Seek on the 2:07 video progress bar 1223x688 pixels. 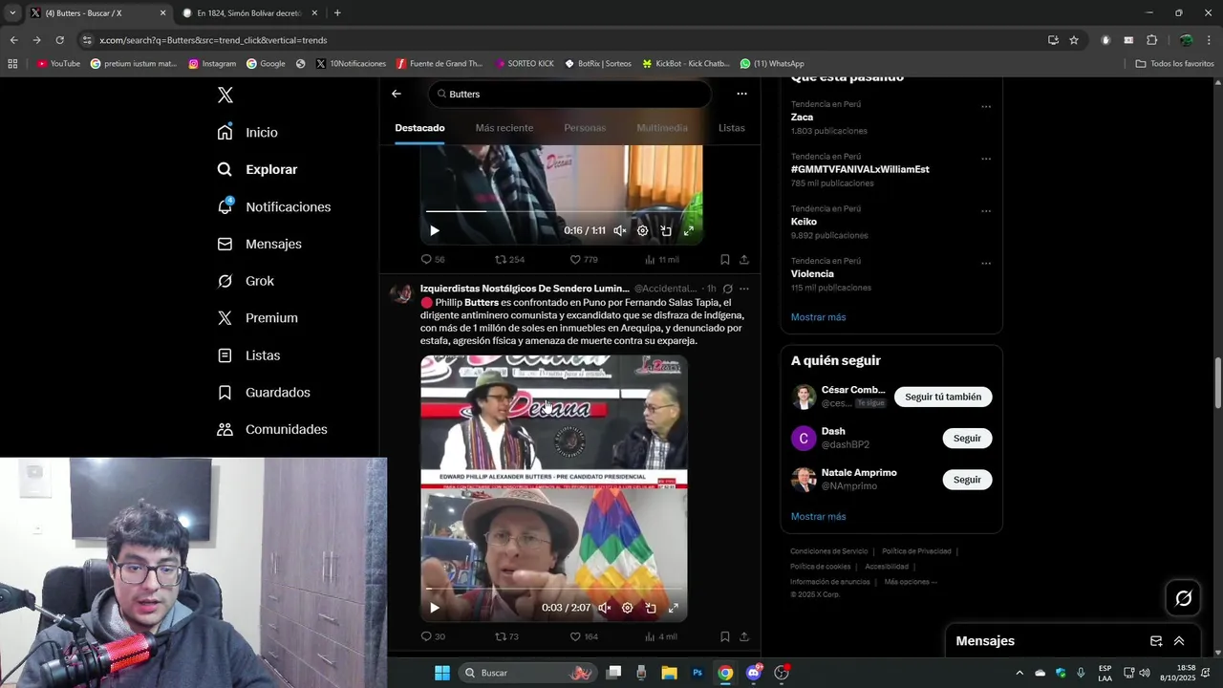tap(553, 589)
